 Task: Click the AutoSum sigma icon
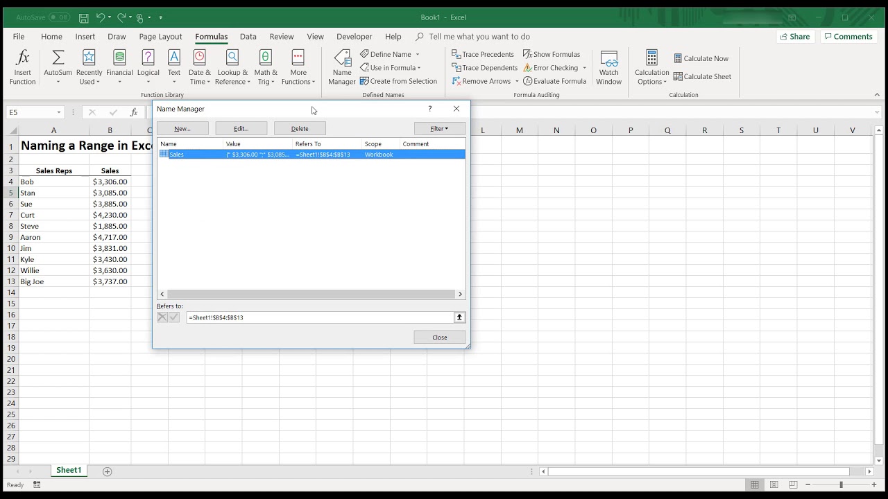click(58, 58)
